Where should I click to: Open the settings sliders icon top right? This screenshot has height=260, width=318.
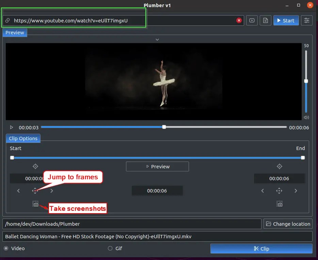(x=307, y=20)
